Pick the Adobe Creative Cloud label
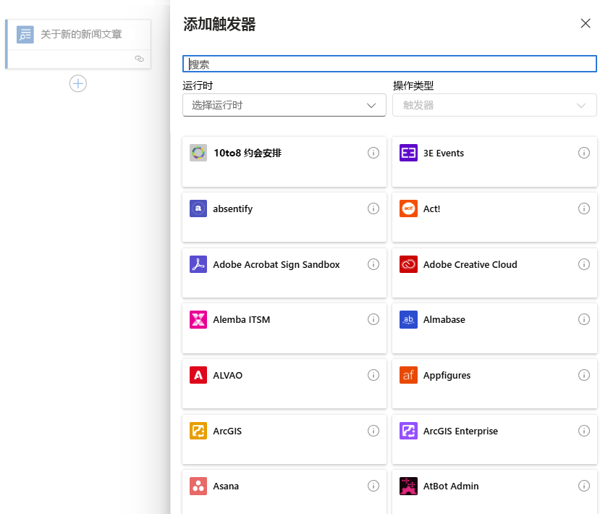 coord(470,264)
